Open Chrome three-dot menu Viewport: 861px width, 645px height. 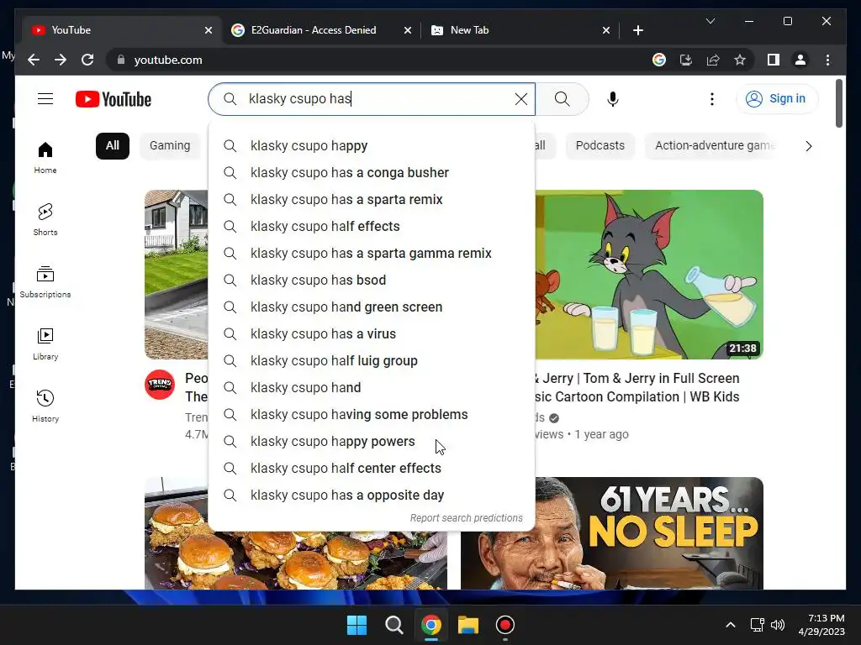(x=827, y=60)
